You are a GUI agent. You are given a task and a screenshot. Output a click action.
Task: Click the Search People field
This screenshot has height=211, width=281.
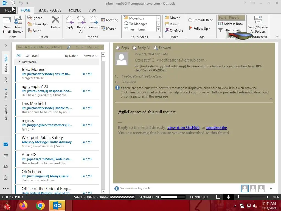coord(231,17)
